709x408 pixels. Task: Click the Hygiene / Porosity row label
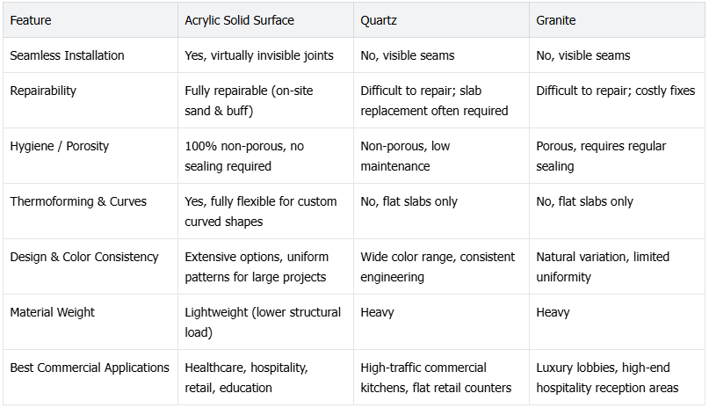59,146
